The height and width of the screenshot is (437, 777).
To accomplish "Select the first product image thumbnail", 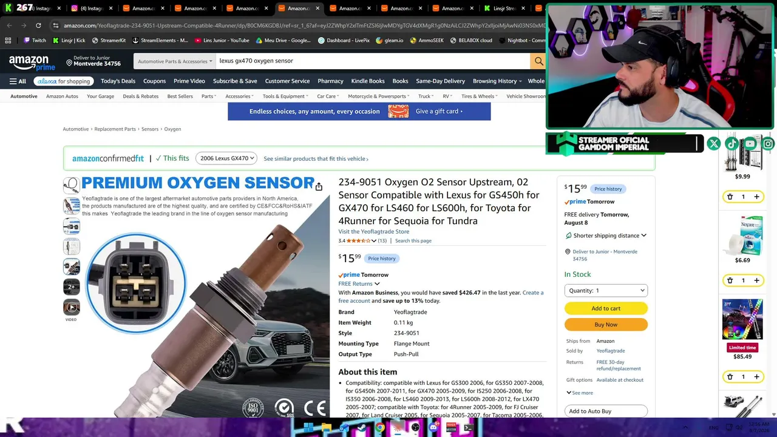I will tap(71, 185).
